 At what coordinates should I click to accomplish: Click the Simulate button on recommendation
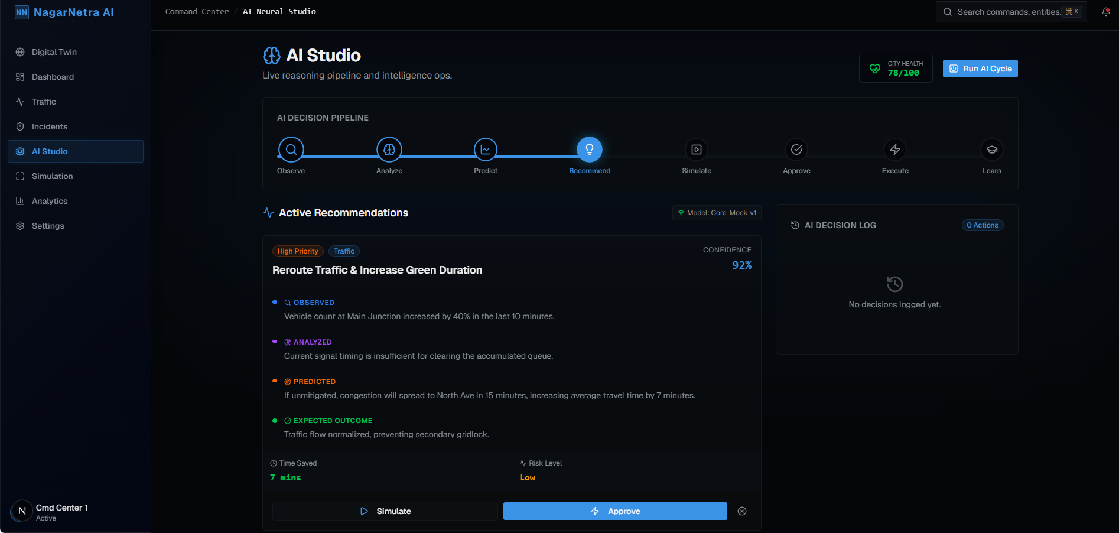(x=385, y=511)
